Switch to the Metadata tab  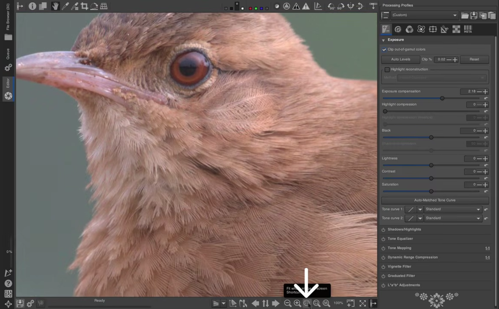[468, 29]
